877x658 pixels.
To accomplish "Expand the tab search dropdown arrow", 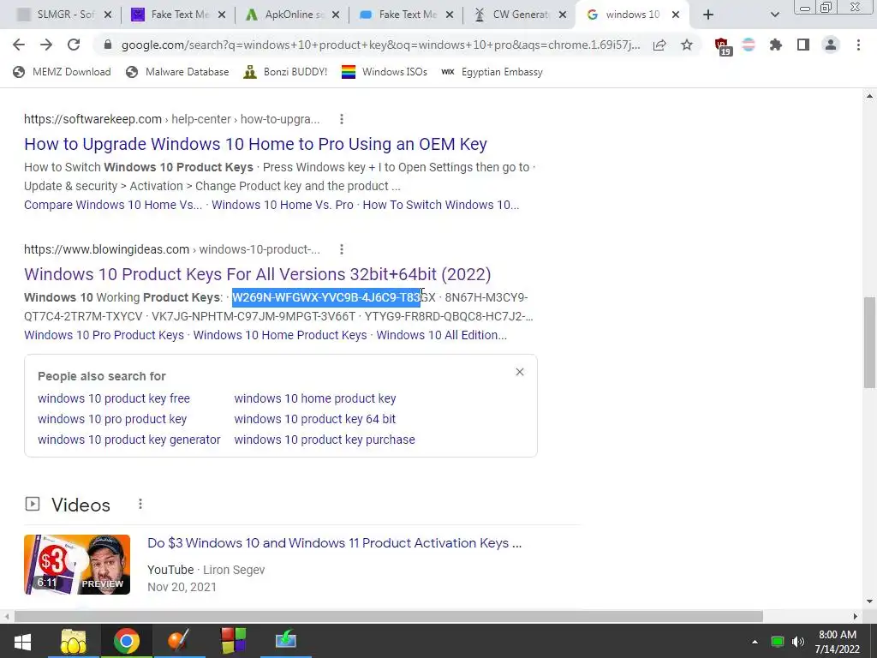I will (774, 15).
